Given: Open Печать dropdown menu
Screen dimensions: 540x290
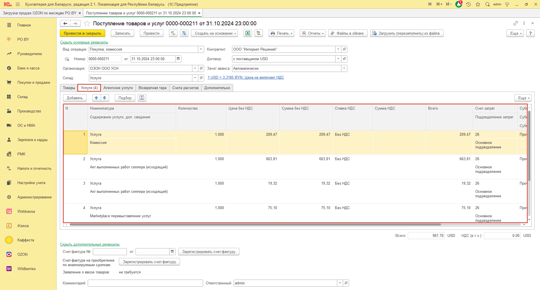Looking at the screenshot, I should 281,33.
